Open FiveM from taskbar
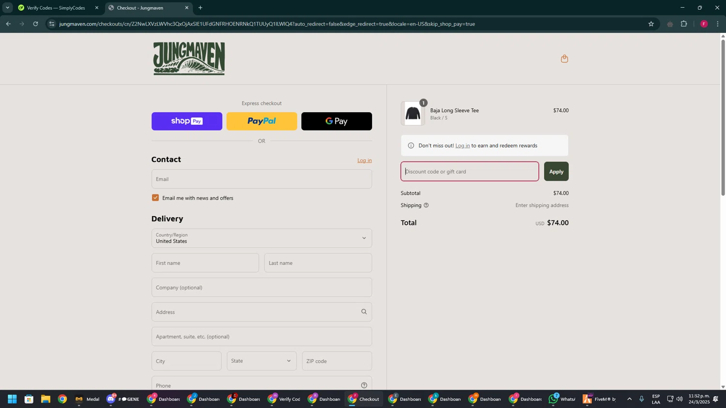 (599, 399)
